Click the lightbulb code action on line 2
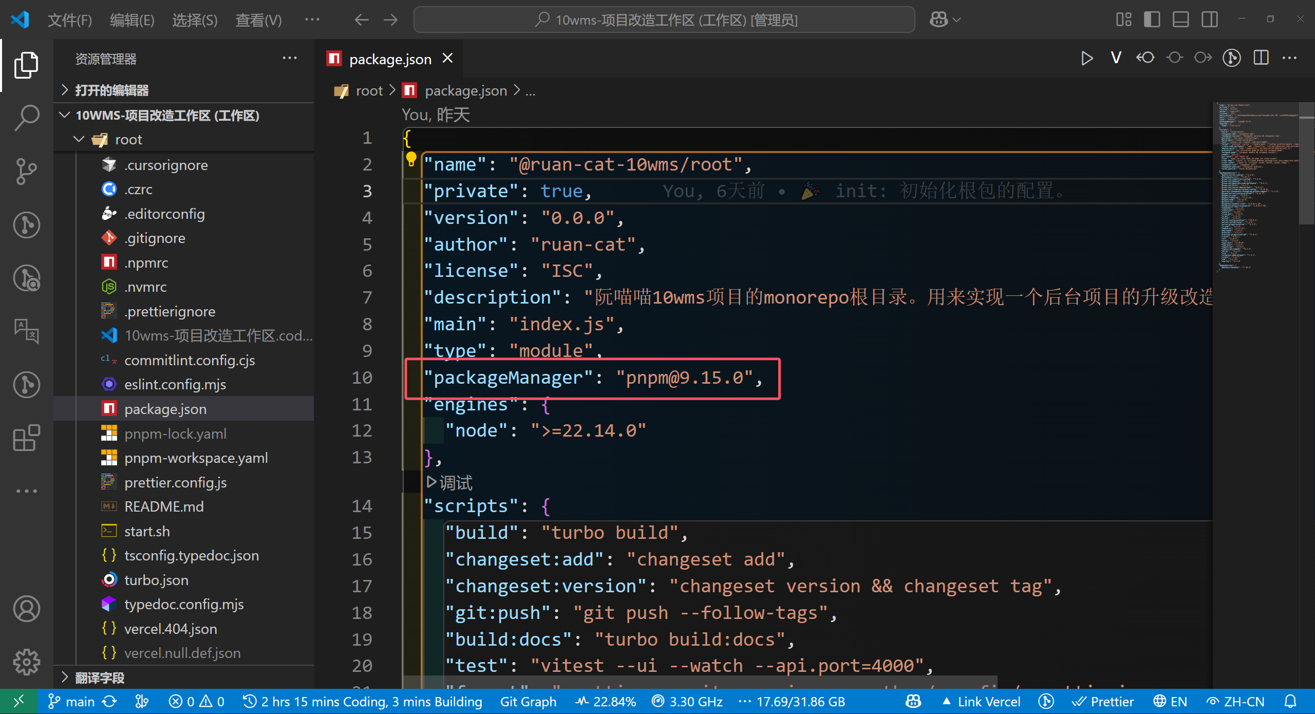This screenshot has height=714, width=1315. click(411, 159)
